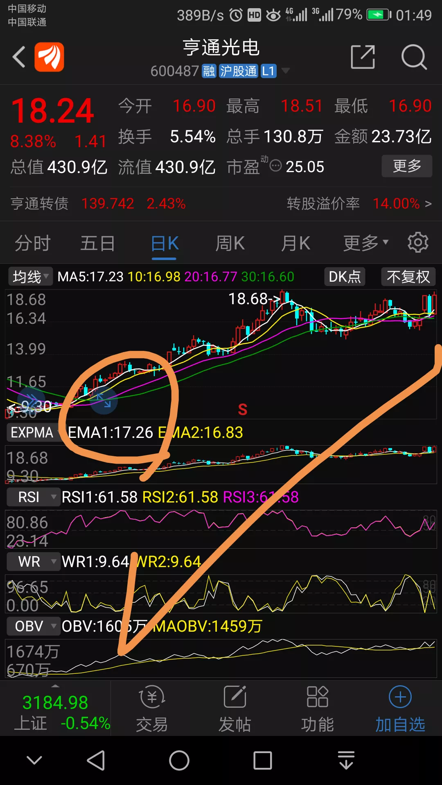
Task: Tap the pull-down notification nav icon
Action: (346, 760)
